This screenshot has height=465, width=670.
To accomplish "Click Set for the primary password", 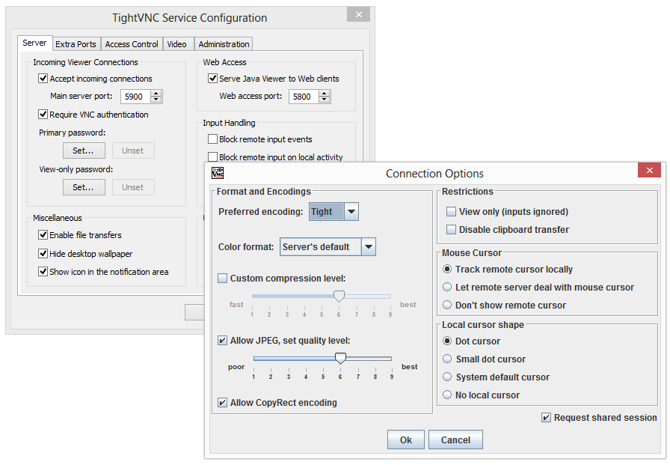I will point(83,151).
